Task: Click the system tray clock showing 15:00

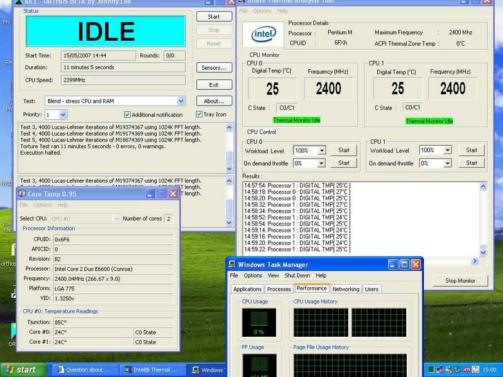Action: (x=489, y=370)
